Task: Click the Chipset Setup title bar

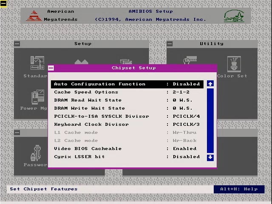Action: tap(133, 68)
